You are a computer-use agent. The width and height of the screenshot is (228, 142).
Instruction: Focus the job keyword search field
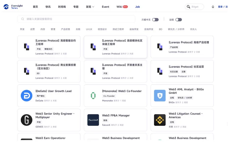pyautogui.click(x=76, y=19)
